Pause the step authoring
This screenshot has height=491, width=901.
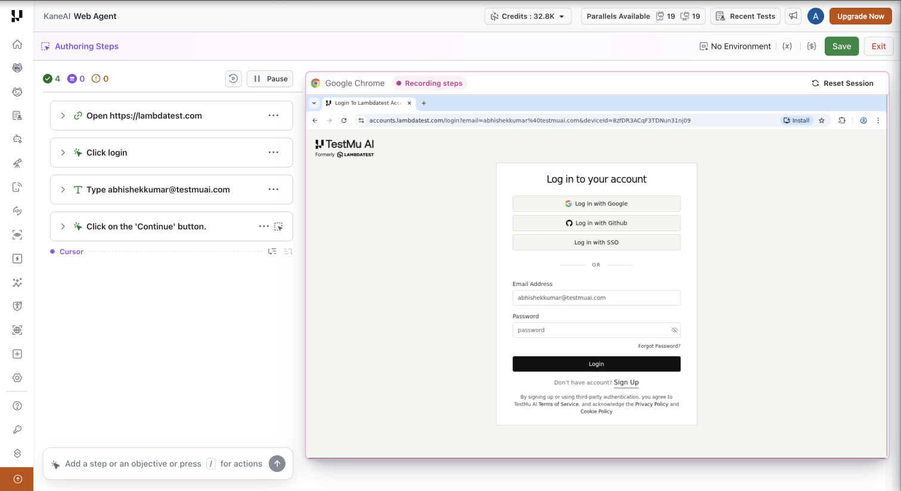tap(270, 79)
